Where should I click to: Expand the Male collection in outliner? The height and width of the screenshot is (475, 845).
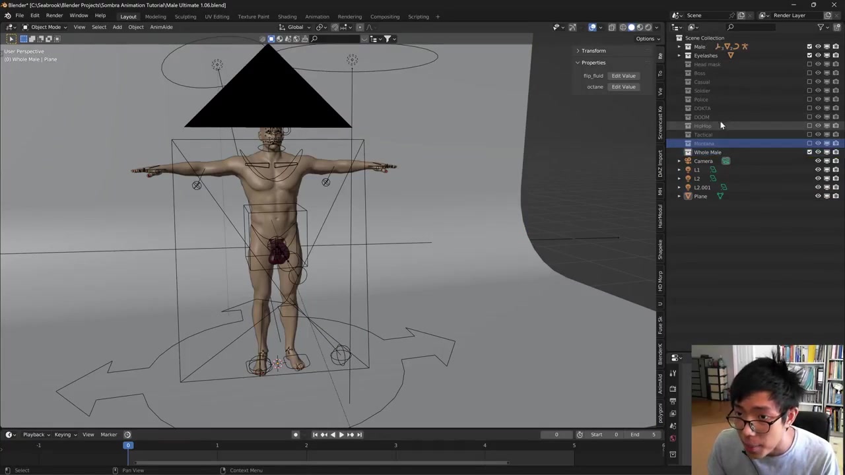pos(679,47)
